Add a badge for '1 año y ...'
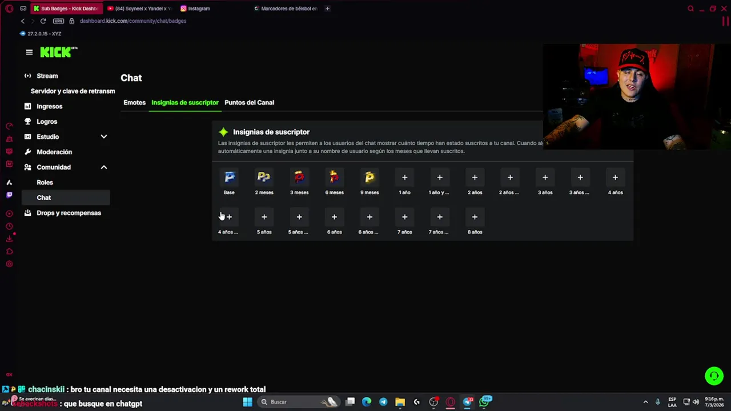Screen dimensions: 731x411 (440, 178)
